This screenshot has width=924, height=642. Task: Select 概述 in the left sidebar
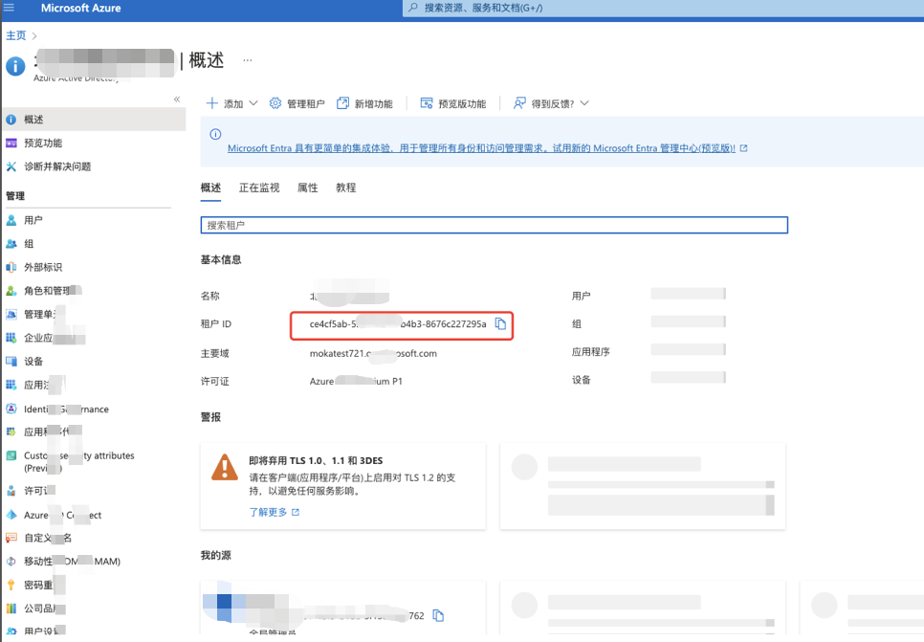point(94,120)
